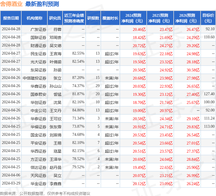The image size is (216, 196).
Task: Click accuracy value 87.20%
Action: 78,78
